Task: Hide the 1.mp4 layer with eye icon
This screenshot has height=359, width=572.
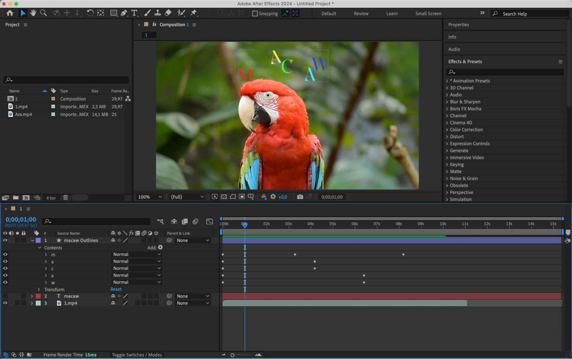Action: [x=5, y=303]
